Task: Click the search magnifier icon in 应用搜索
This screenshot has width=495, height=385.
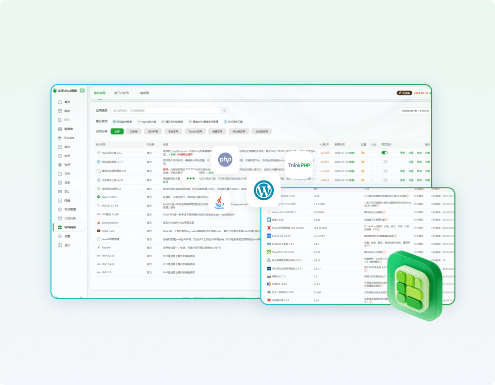Action: pos(224,111)
